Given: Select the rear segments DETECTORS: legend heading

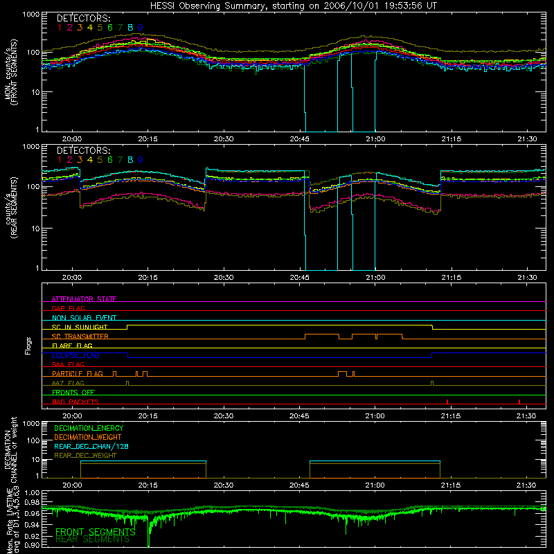Looking at the screenshot, I should 83,151.
